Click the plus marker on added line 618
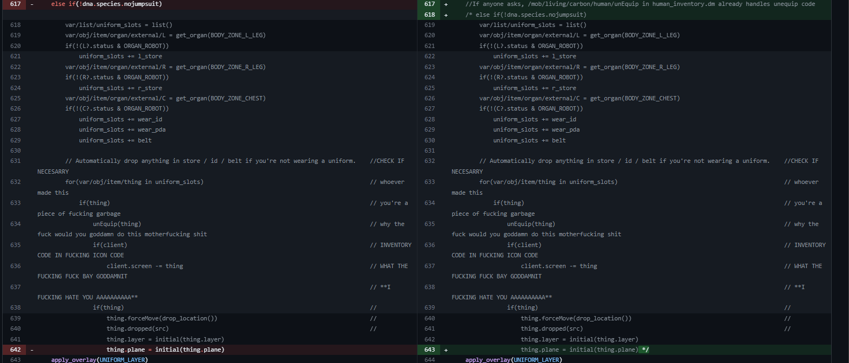The width and height of the screenshot is (849, 363). (446, 15)
